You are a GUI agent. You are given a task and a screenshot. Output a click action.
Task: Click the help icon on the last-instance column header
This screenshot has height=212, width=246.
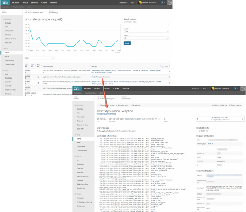click(x=32, y=65)
